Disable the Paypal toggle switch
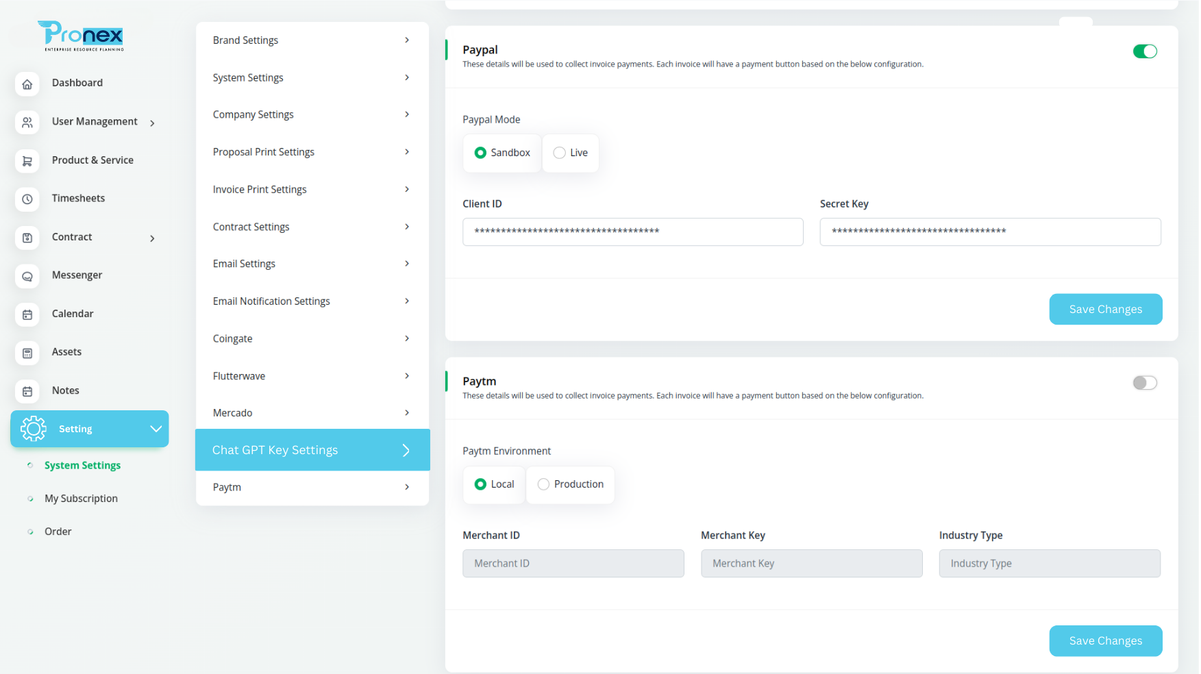Viewport: 1201px width, 674px height. pyautogui.click(x=1145, y=51)
